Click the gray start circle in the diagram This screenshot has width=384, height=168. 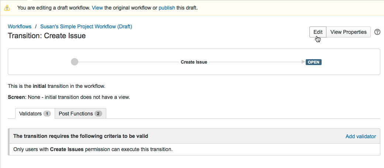(75, 62)
